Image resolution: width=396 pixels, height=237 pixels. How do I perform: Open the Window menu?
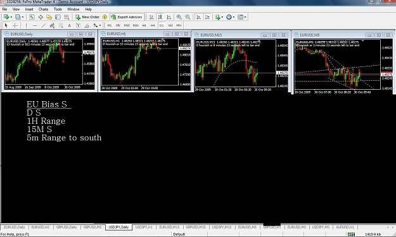click(x=73, y=9)
